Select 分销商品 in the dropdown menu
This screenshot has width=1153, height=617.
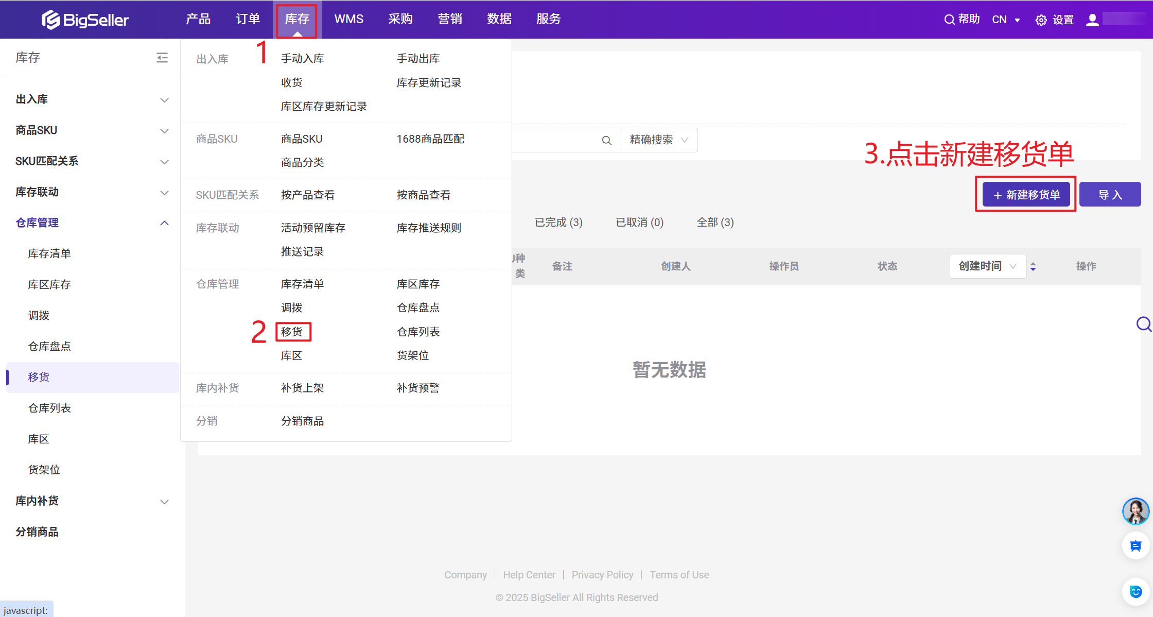pyautogui.click(x=302, y=421)
